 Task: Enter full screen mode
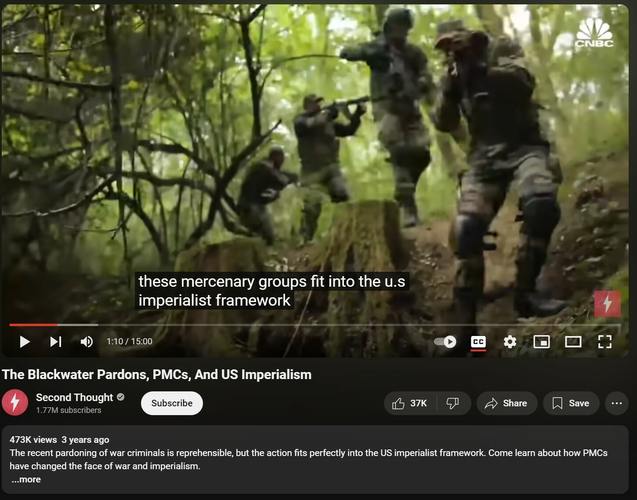click(604, 342)
